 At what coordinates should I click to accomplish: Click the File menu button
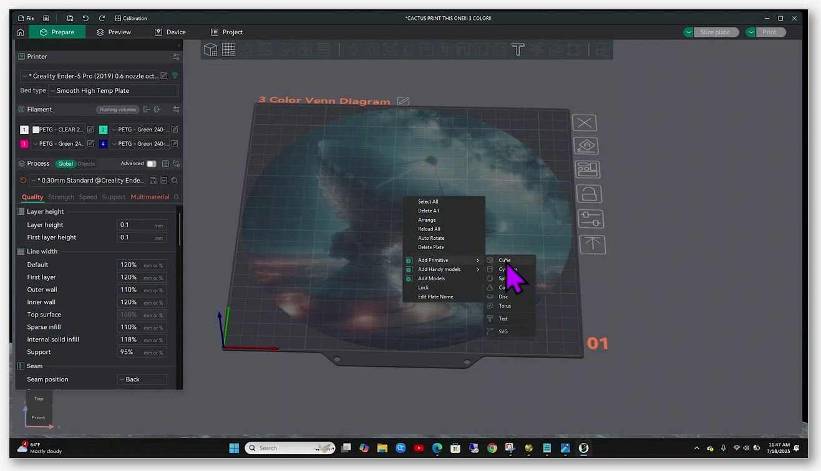click(26, 18)
